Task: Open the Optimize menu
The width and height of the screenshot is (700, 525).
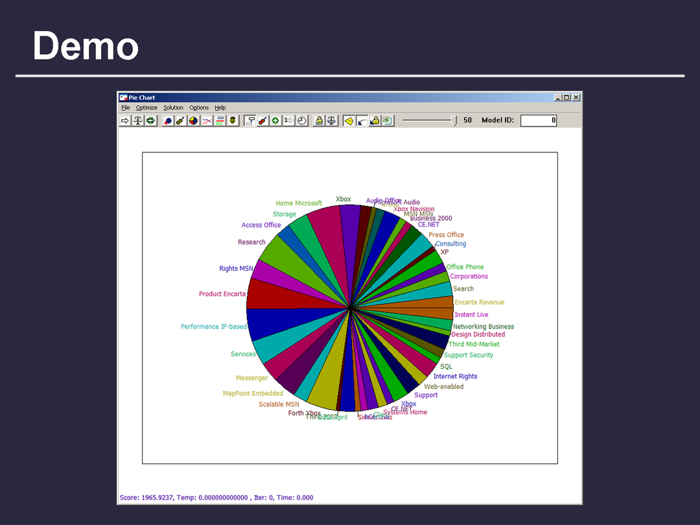Action: [x=146, y=108]
